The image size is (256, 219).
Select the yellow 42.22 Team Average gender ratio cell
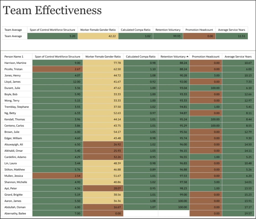(x=98, y=36)
